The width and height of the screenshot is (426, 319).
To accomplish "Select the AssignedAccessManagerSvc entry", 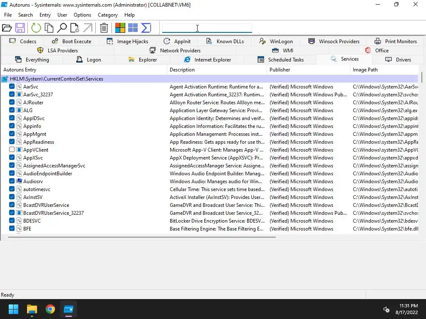I will click(210, 165).
